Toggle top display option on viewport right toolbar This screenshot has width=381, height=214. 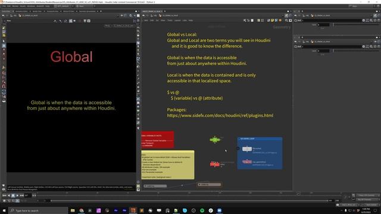click(x=138, y=27)
